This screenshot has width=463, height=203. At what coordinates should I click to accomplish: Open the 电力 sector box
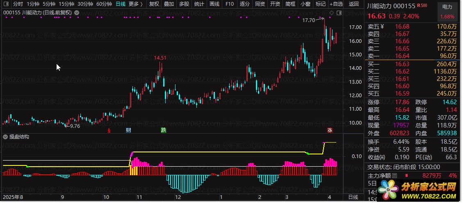click(x=447, y=12)
